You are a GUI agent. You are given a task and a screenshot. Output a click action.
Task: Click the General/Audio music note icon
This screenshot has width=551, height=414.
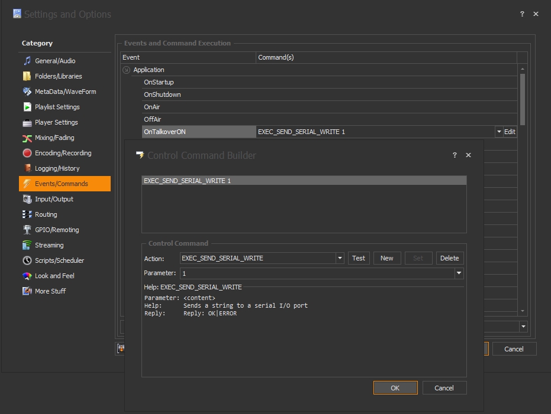(27, 61)
